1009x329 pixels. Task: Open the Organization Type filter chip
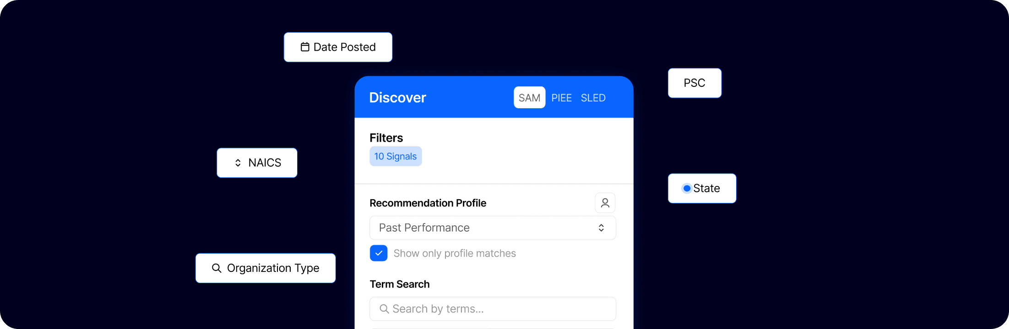pos(266,268)
